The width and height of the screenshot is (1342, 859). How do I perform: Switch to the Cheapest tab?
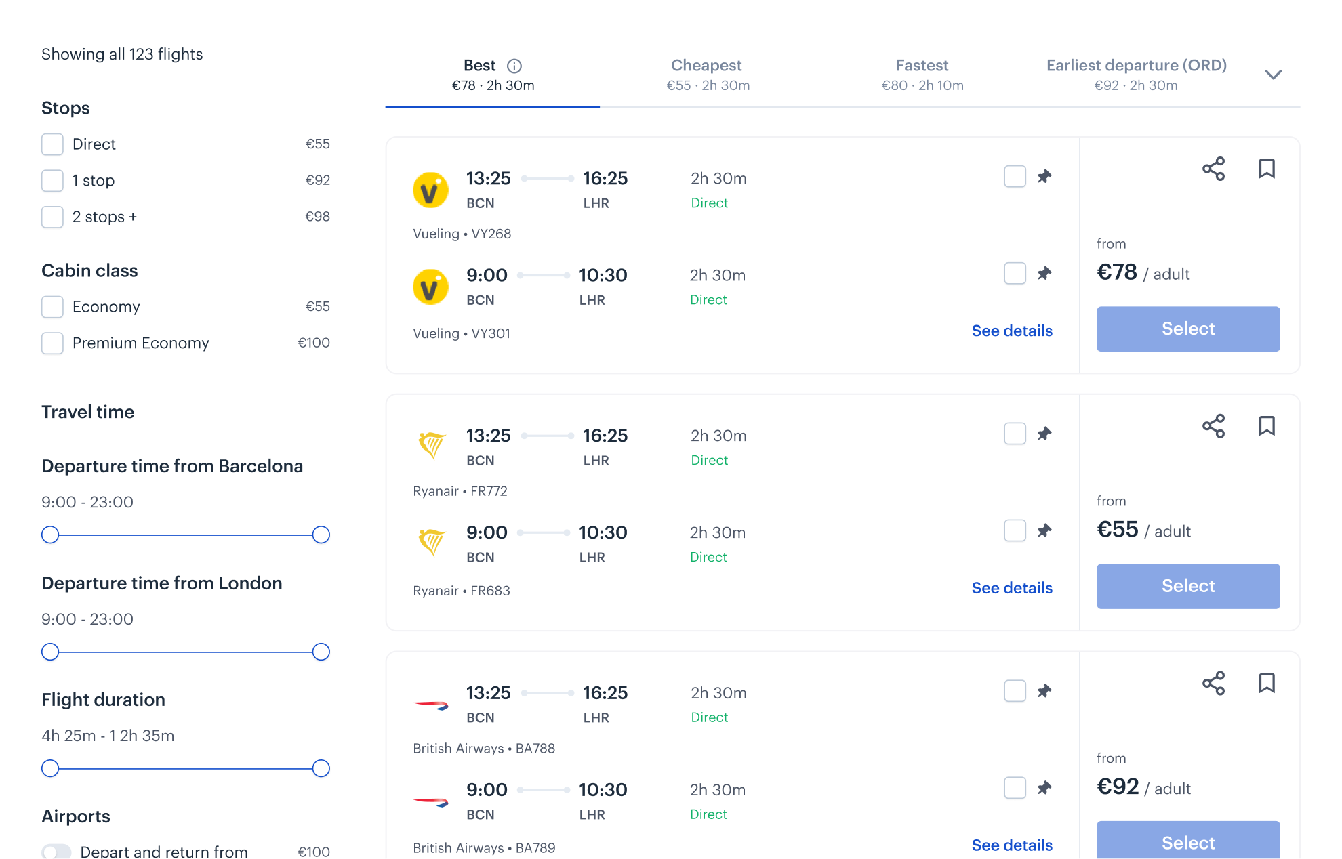[x=707, y=75]
